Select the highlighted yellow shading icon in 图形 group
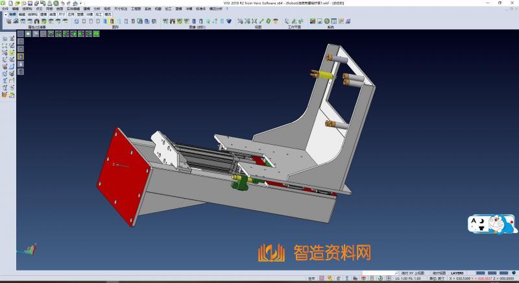This screenshot has height=283, width=519. point(112,21)
